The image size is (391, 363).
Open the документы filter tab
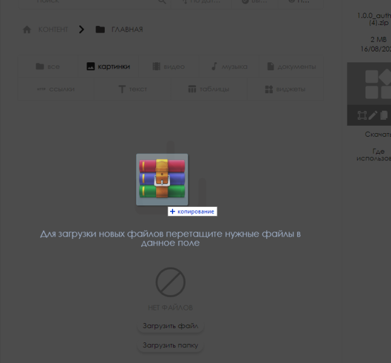(x=291, y=67)
